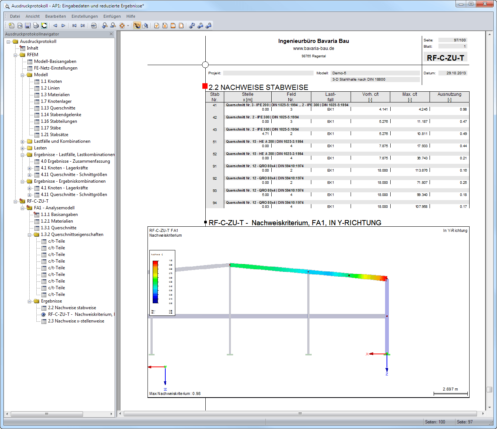
Task: Click the export report toolbar icon
Action: pyautogui.click(x=94, y=26)
